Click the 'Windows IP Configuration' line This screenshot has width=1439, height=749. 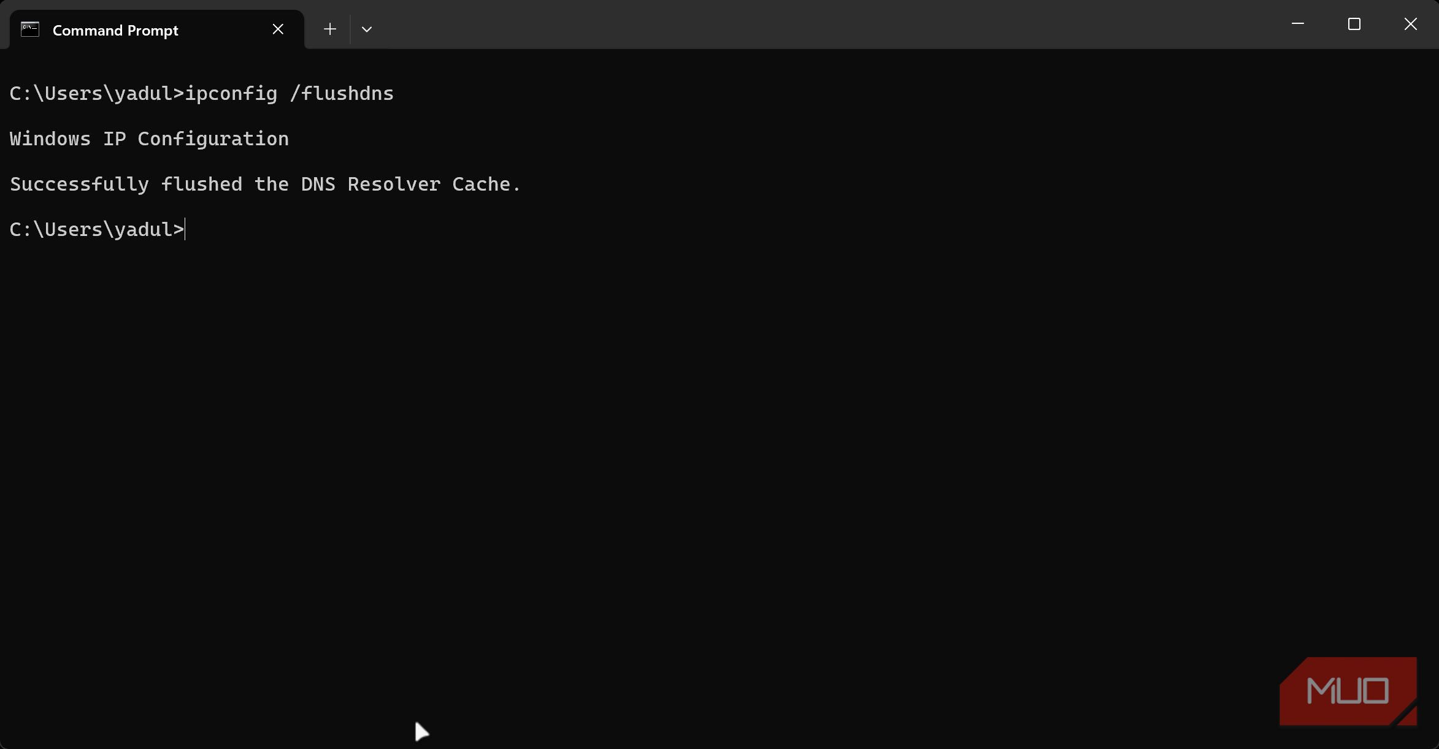(x=149, y=139)
